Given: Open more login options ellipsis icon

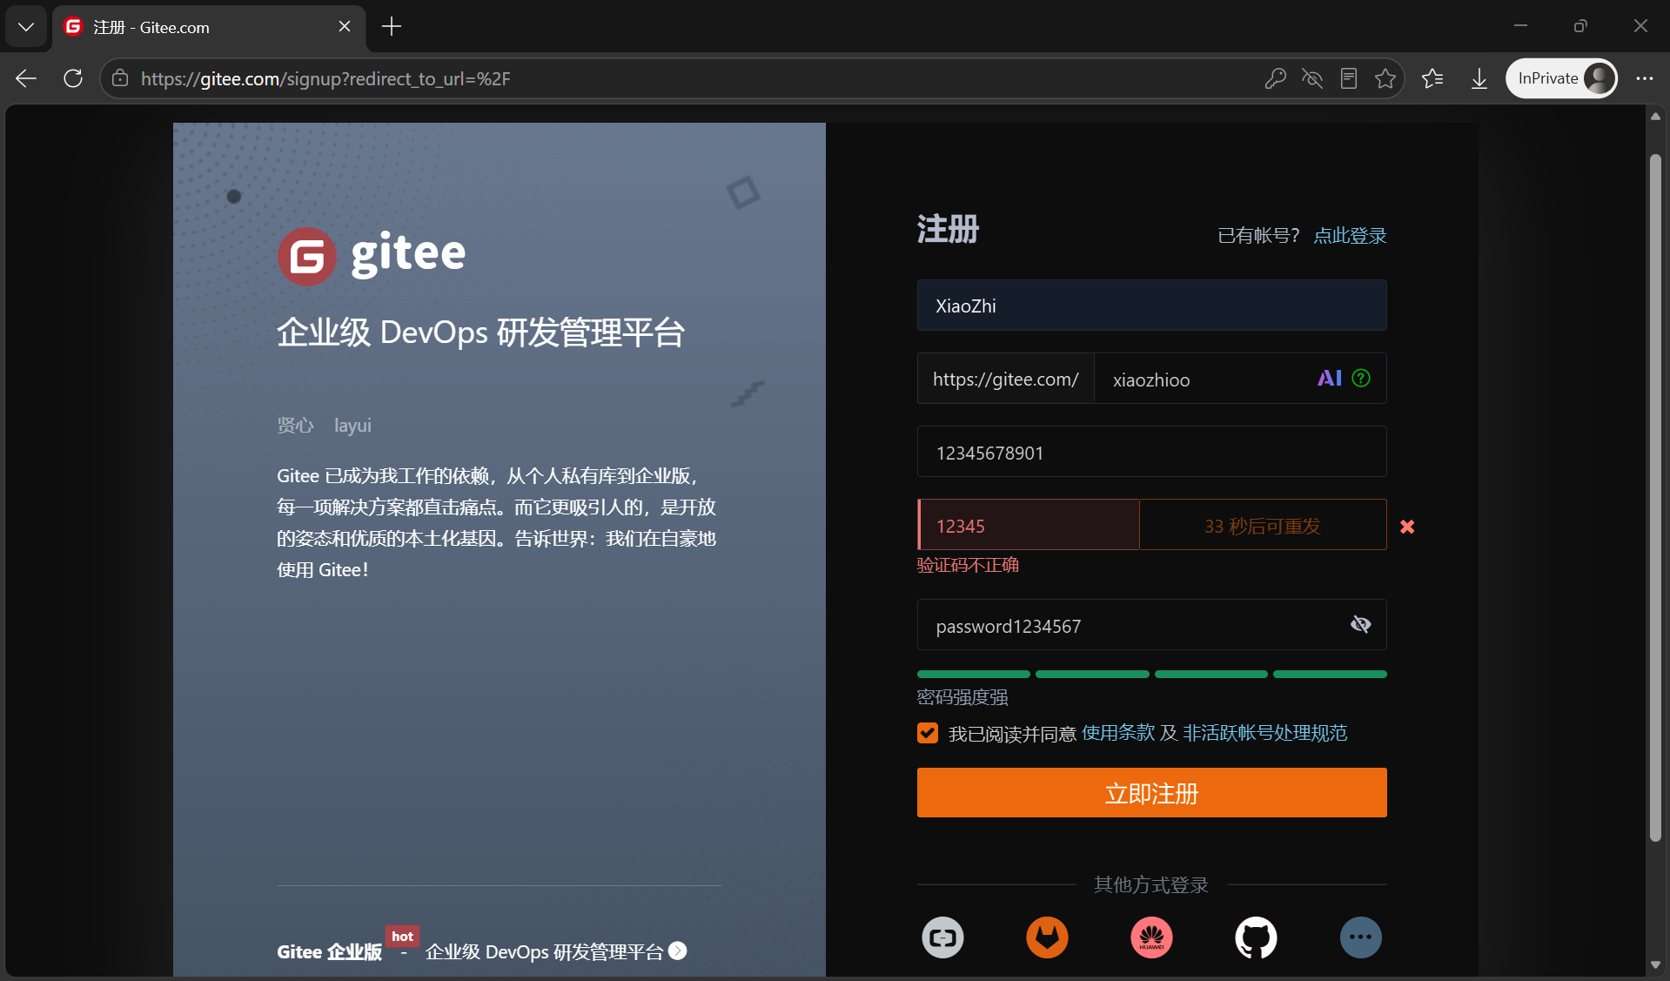Looking at the screenshot, I should click(1360, 937).
